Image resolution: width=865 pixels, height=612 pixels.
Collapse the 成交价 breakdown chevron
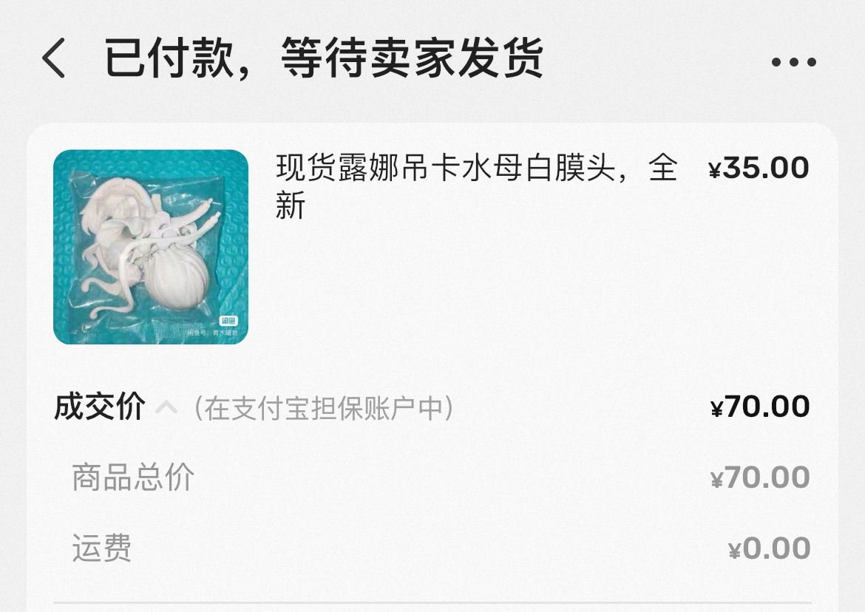[x=166, y=408]
